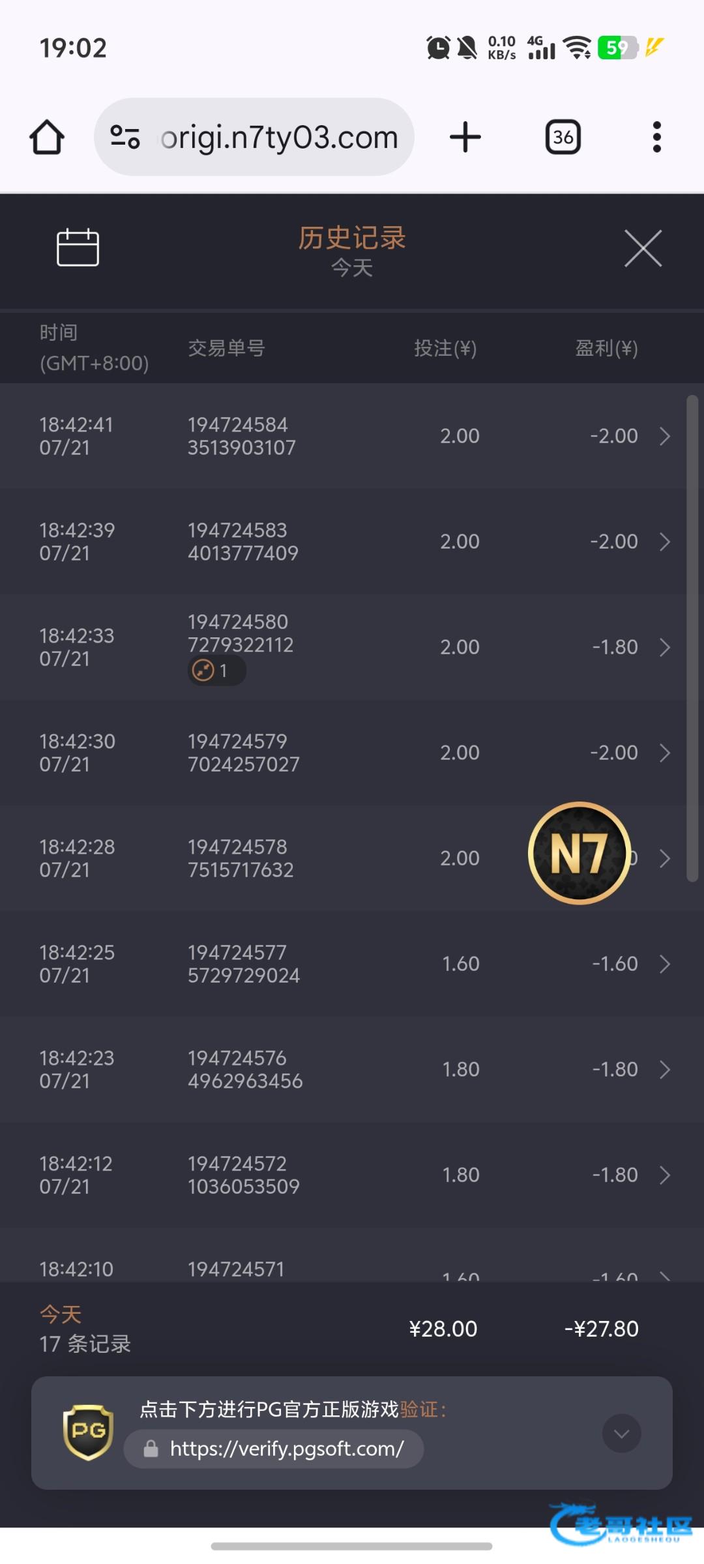Expand details for the 18:42:41 record
The height and width of the screenshot is (1564, 704).
coord(664,436)
